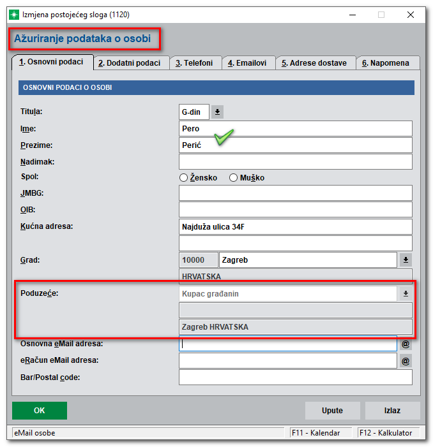Open the Adrese dostave tab

click(x=315, y=62)
